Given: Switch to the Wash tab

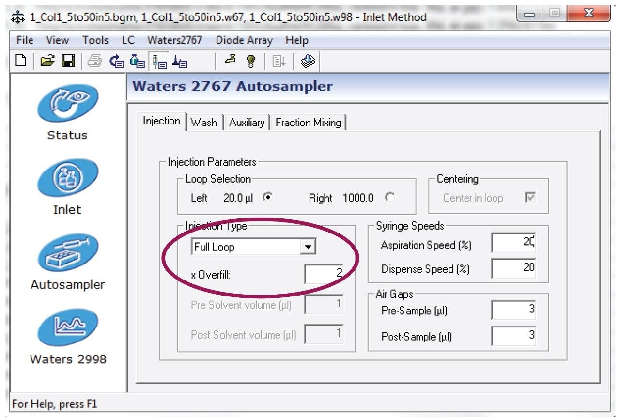Looking at the screenshot, I should click(204, 123).
